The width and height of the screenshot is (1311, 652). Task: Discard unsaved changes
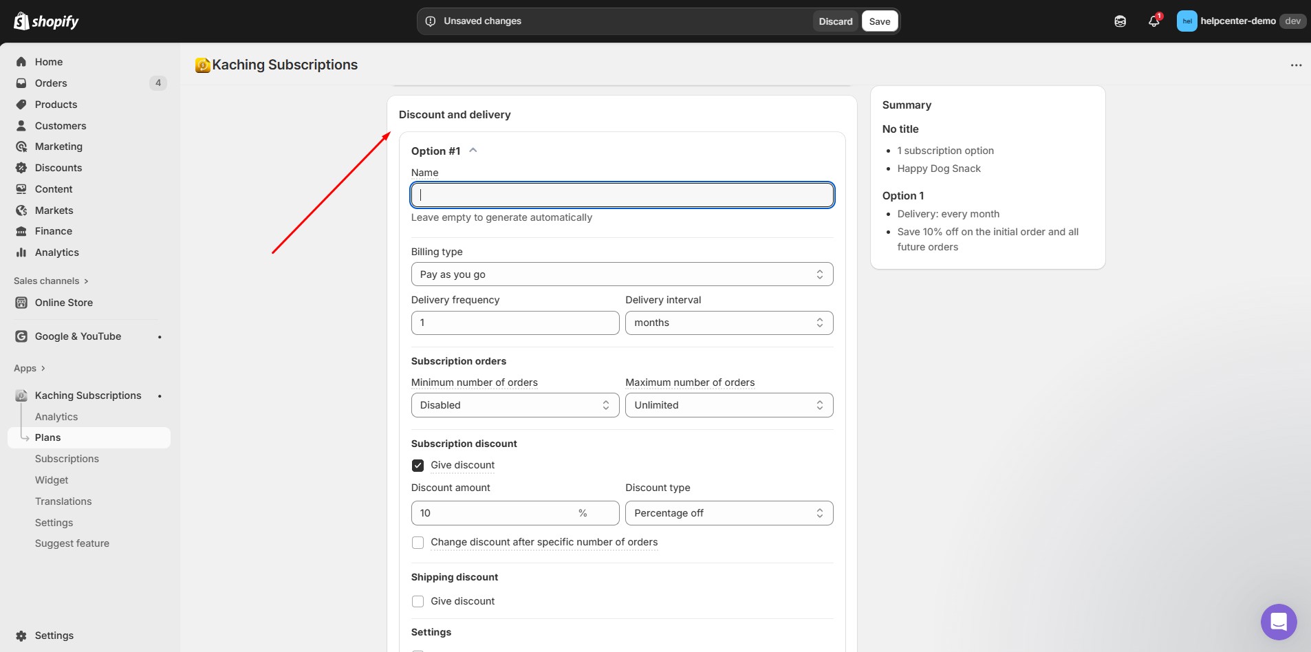835,21
